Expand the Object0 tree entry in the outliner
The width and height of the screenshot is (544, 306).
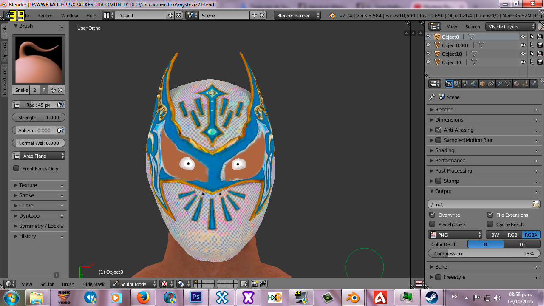tap(428, 37)
